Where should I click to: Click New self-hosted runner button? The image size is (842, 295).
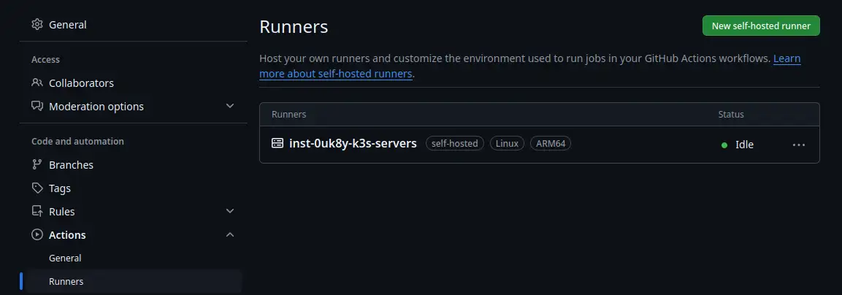[761, 26]
